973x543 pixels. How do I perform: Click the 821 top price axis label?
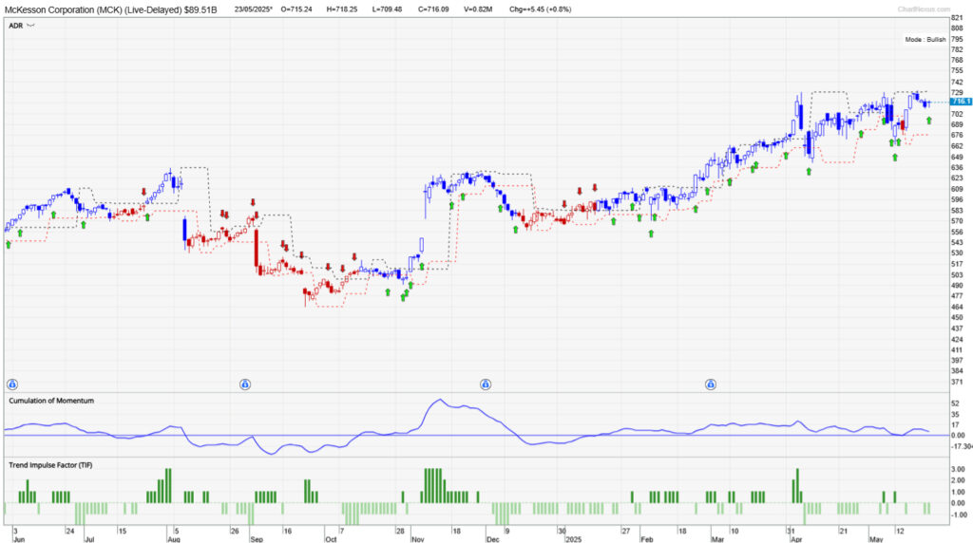click(957, 19)
